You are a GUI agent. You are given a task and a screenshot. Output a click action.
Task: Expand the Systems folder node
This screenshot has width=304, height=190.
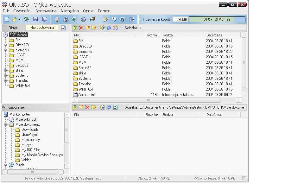[x=6, y=75]
